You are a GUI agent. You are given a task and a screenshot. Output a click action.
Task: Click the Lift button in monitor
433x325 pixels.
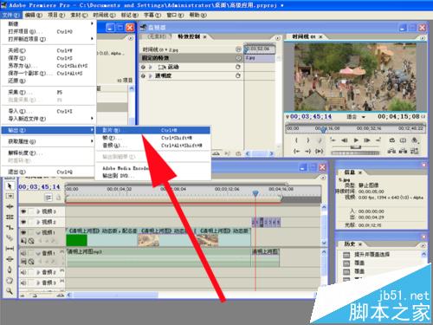[391, 151]
